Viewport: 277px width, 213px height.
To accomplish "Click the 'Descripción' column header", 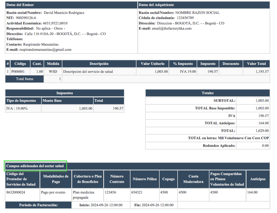I will 99,64.
